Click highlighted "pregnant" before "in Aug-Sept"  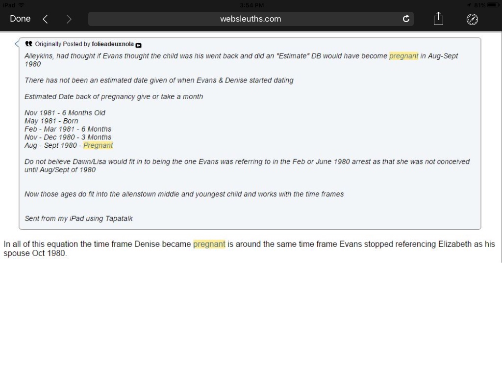click(403, 56)
